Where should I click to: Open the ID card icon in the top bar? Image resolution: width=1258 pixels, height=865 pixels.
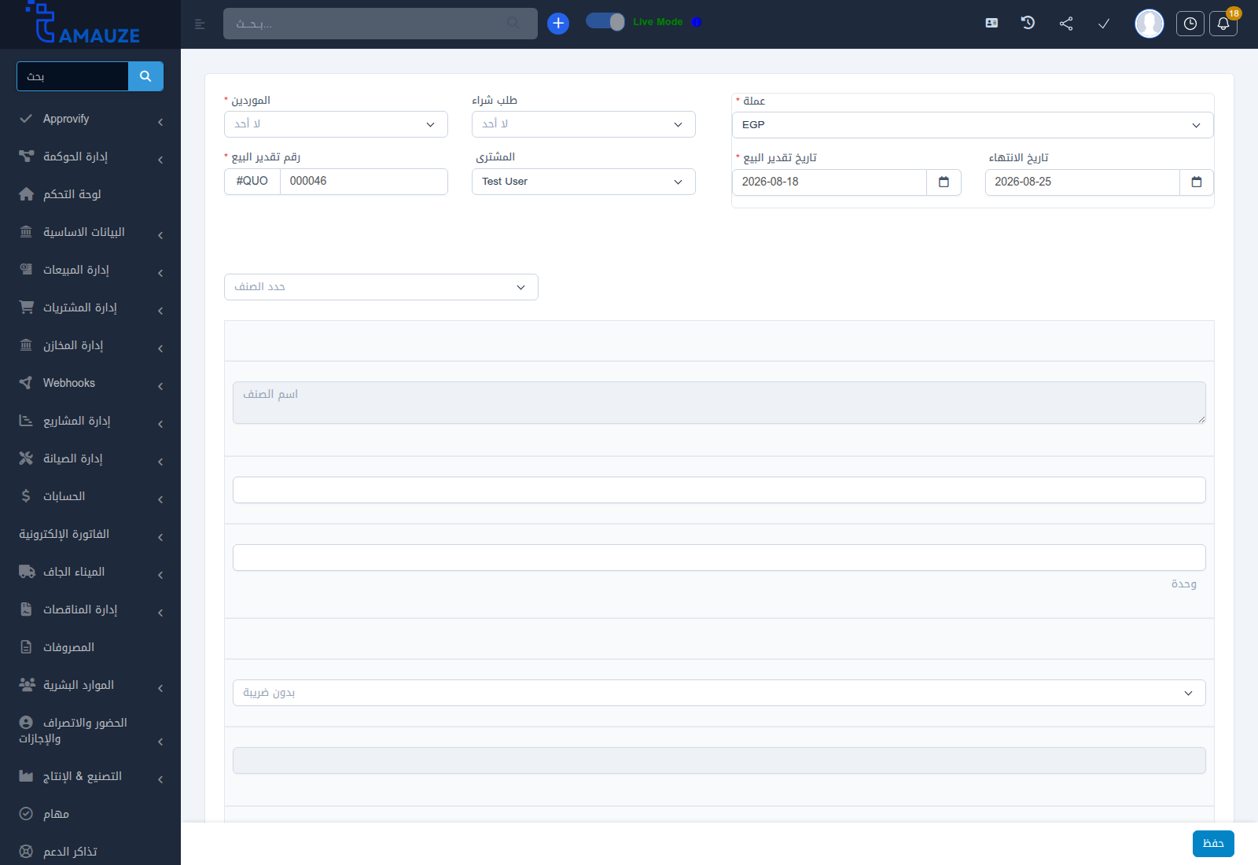991,24
